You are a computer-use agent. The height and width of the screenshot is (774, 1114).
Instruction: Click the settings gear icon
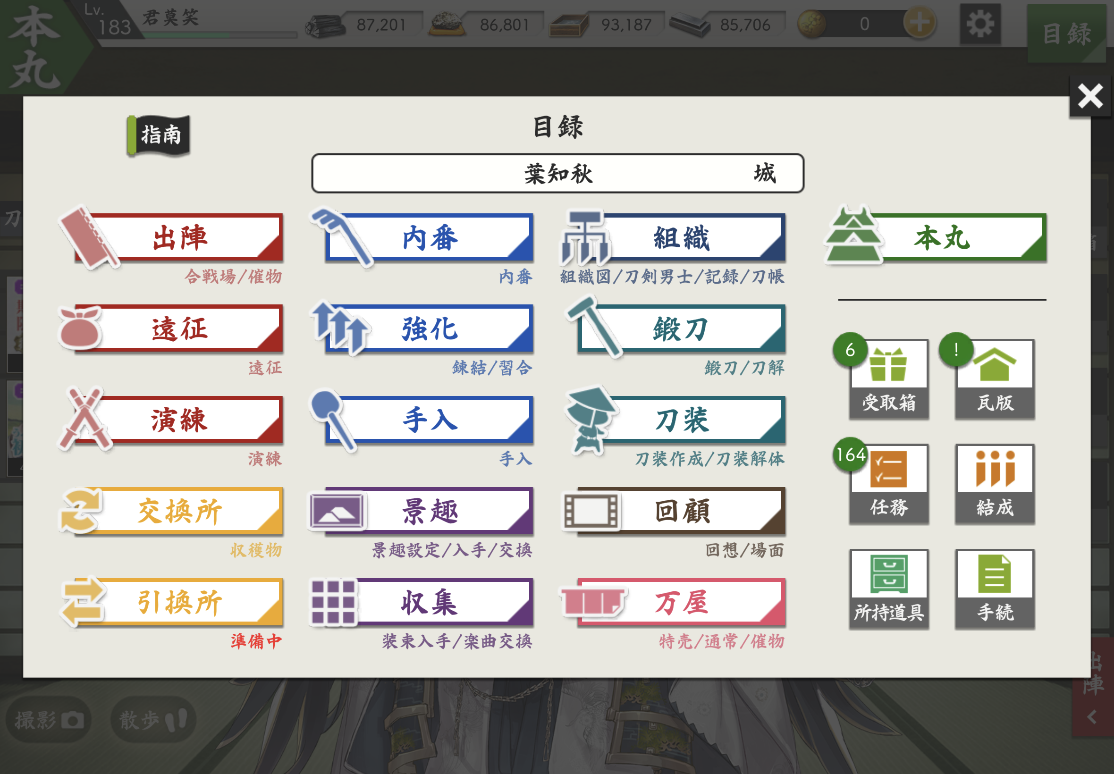click(x=980, y=24)
